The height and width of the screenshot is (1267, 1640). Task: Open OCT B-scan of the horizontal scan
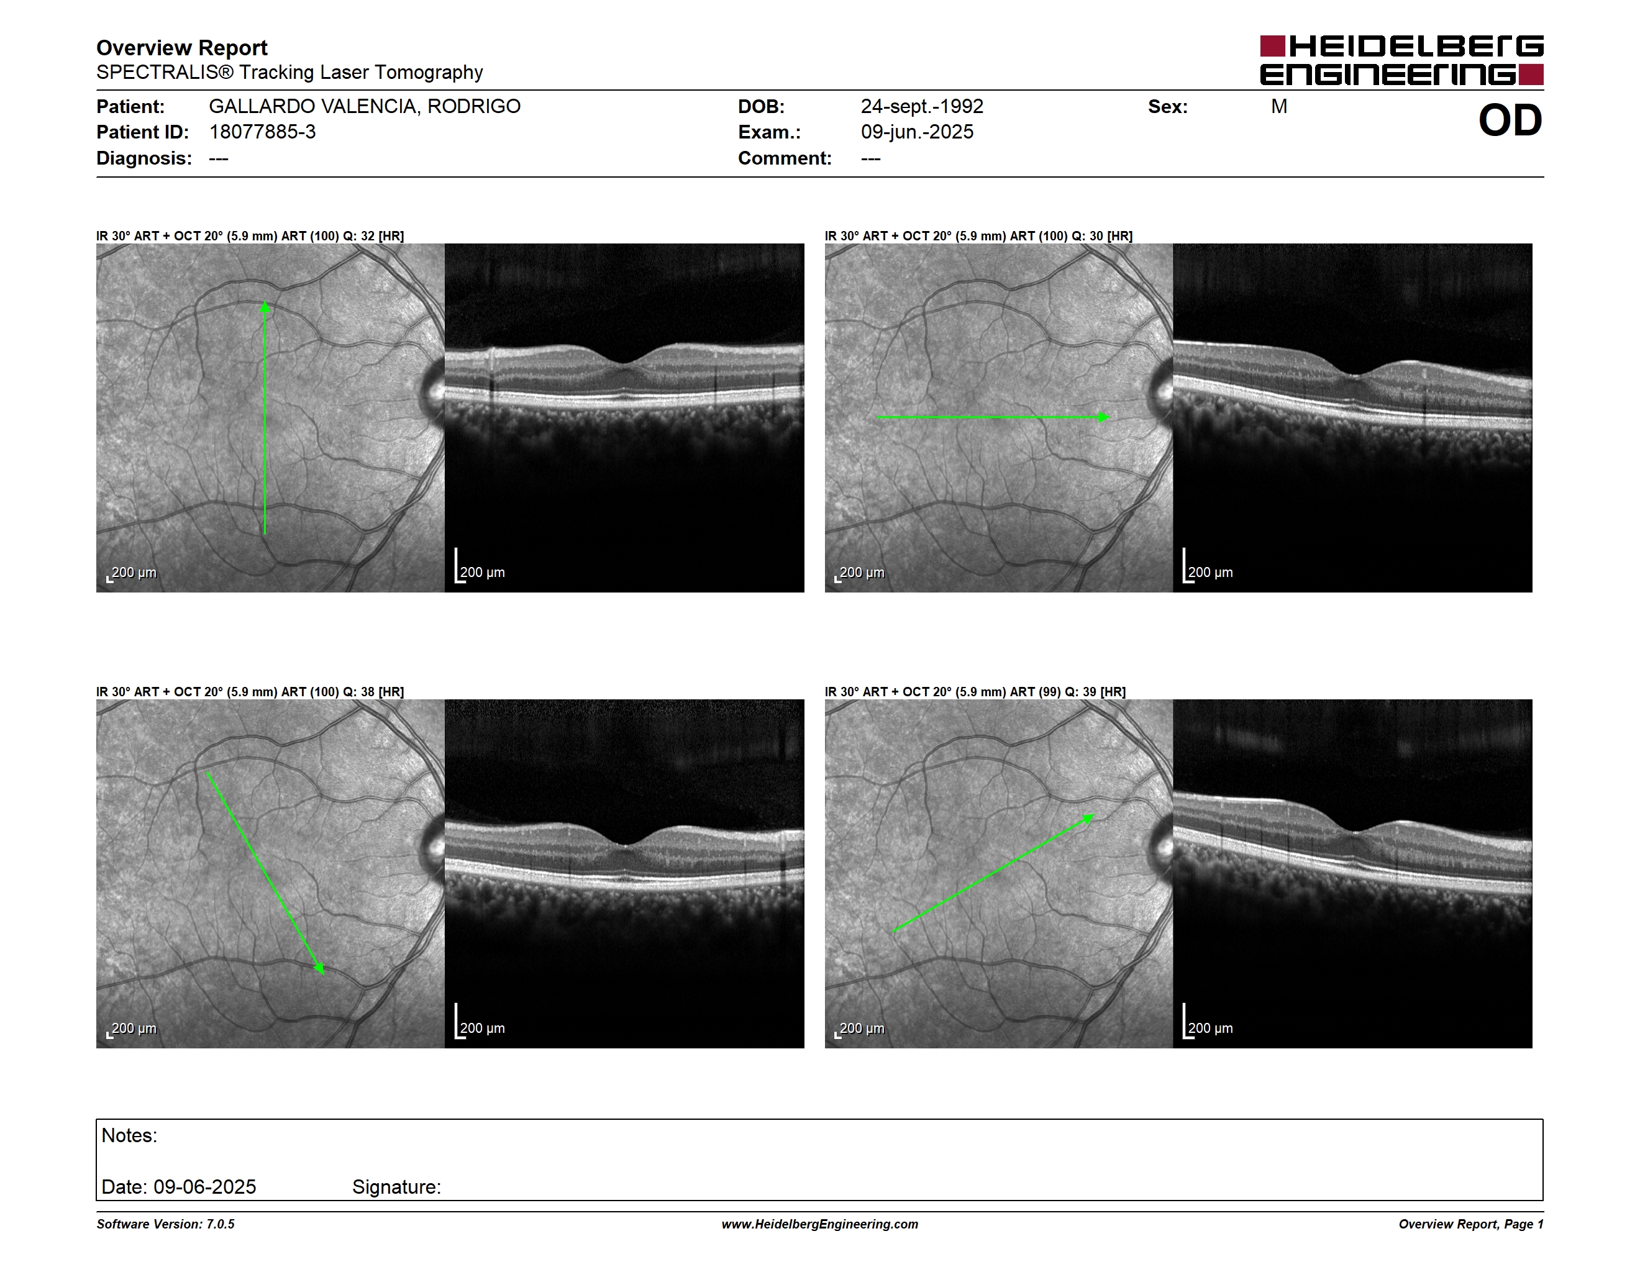[x=1352, y=418]
